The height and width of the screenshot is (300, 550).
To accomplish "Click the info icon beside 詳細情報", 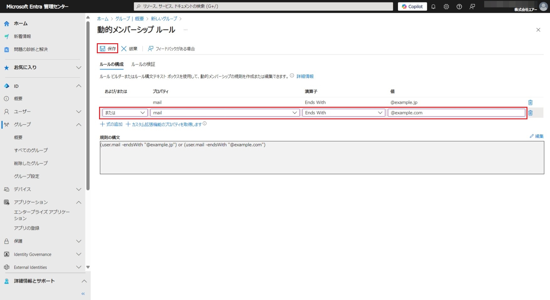I will (292, 76).
